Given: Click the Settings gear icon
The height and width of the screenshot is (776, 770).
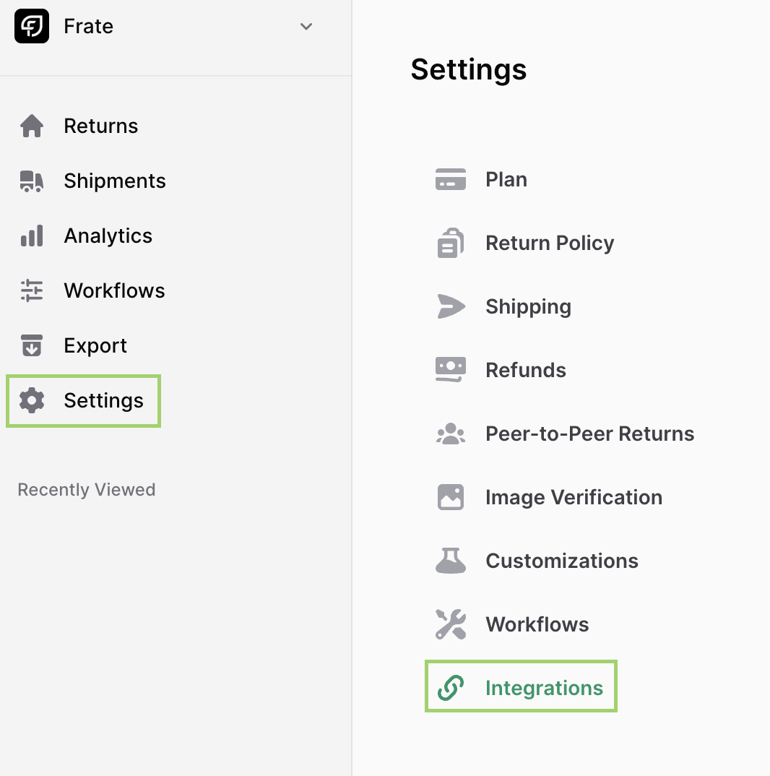Looking at the screenshot, I should (32, 400).
